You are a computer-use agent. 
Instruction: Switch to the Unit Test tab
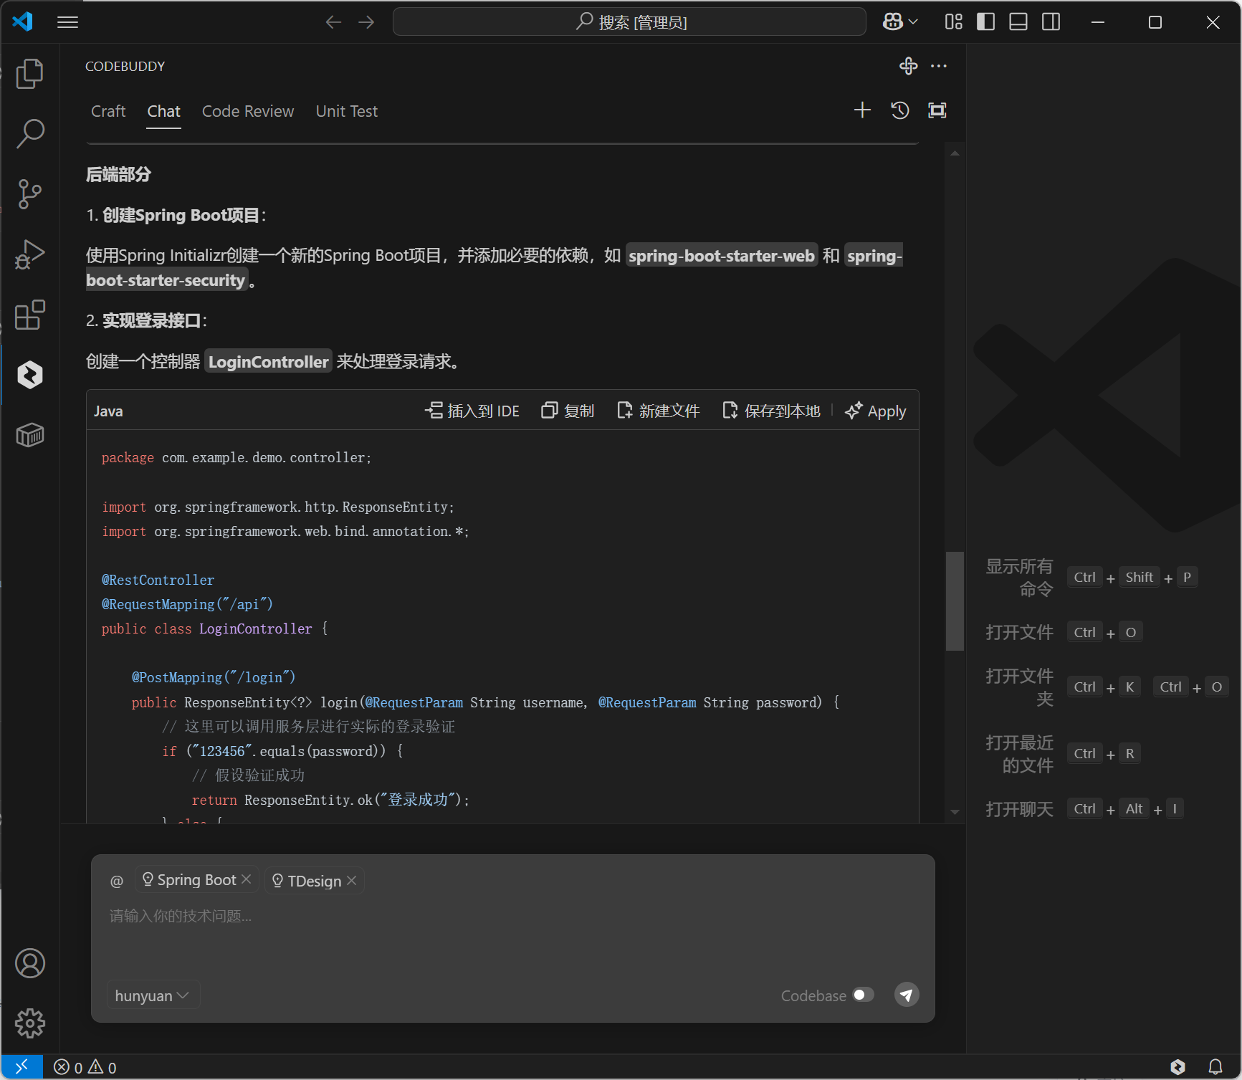(x=346, y=112)
